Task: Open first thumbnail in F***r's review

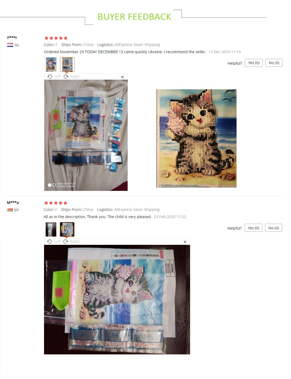Action: click(x=51, y=64)
